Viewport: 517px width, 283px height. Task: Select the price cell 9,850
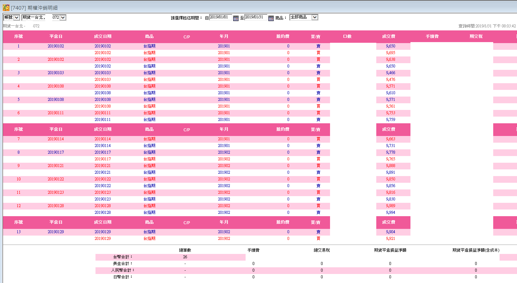[390, 179]
